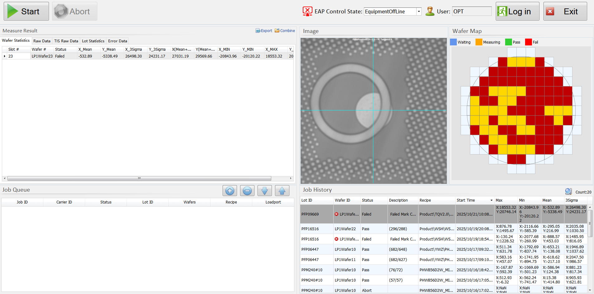Move job up with the up arrow

coord(282,191)
